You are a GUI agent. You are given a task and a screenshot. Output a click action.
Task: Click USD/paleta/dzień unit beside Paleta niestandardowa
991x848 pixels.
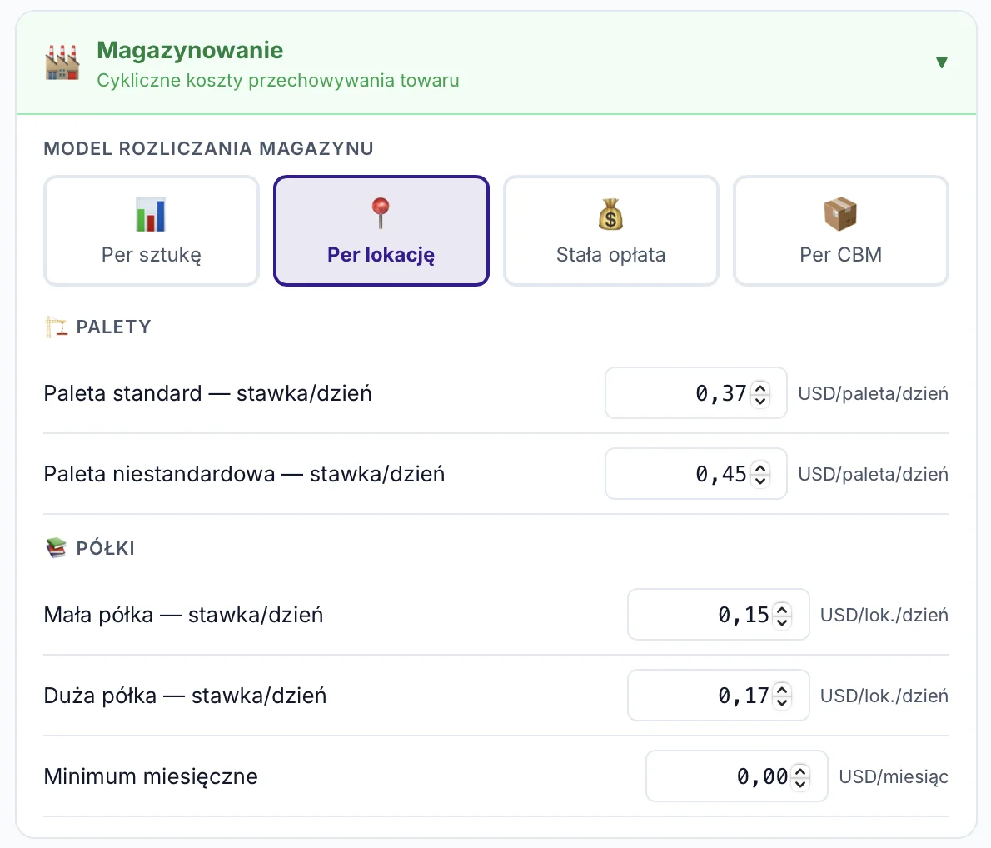pos(874,474)
